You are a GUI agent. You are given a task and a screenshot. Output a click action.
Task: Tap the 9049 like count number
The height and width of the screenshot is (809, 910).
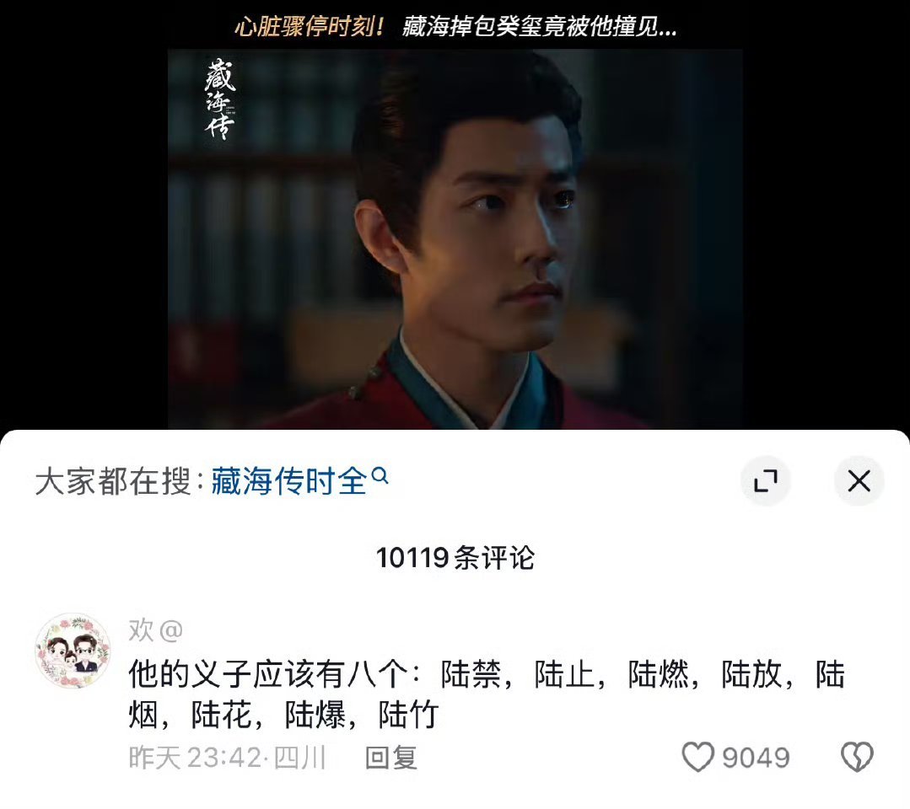coord(756,758)
